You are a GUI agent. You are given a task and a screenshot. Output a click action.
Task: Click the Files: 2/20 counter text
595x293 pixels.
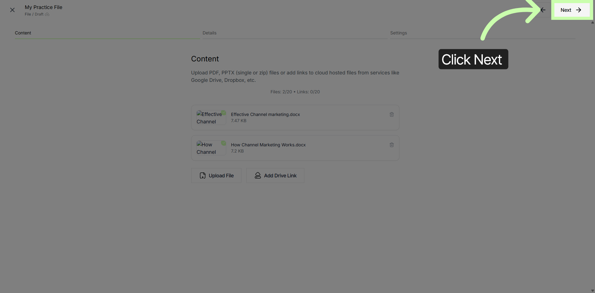281,92
